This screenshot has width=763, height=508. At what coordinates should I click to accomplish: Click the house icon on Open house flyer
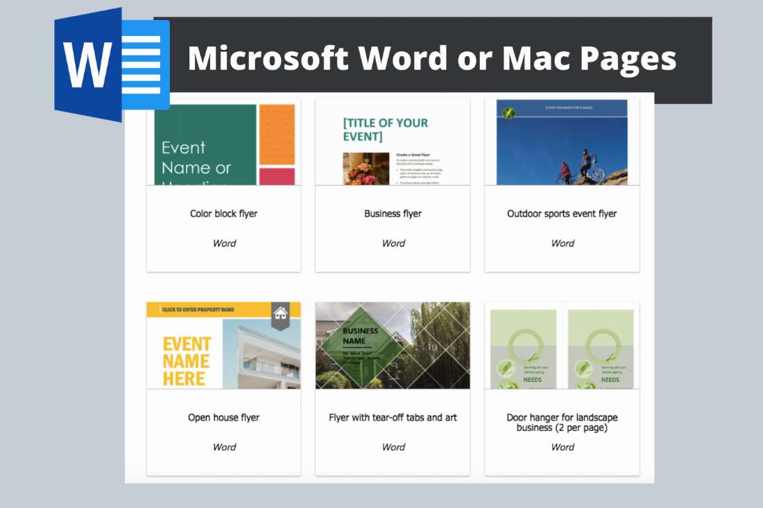280,313
